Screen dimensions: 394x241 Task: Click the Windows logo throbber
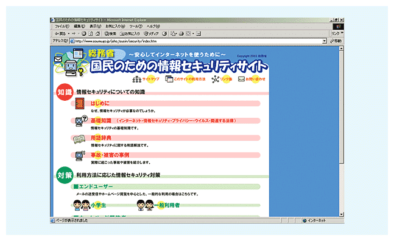click(338, 26)
